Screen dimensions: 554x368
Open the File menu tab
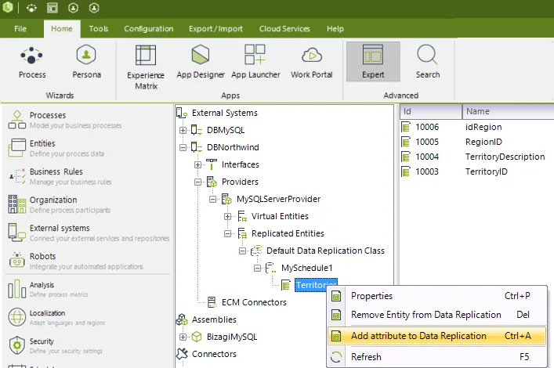(x=20, y=29)
